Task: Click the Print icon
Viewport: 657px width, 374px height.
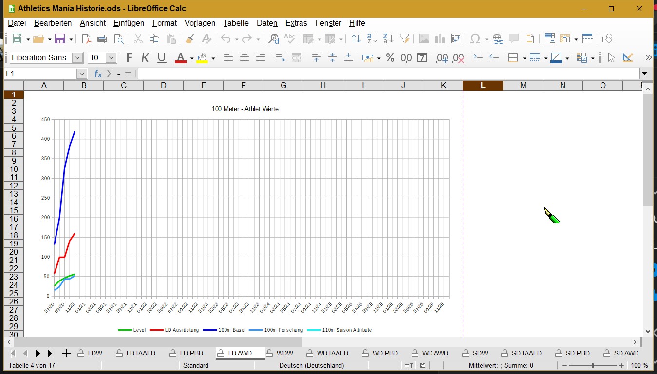Action: tap(102, 39)
